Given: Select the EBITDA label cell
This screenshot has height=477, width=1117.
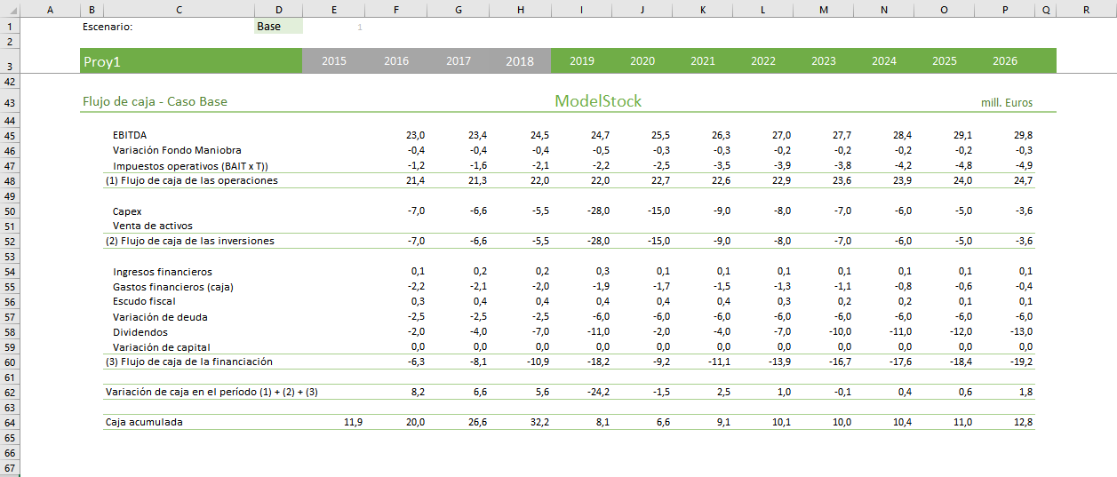Looking at the screenshot, I should click(x=131, y=135).
